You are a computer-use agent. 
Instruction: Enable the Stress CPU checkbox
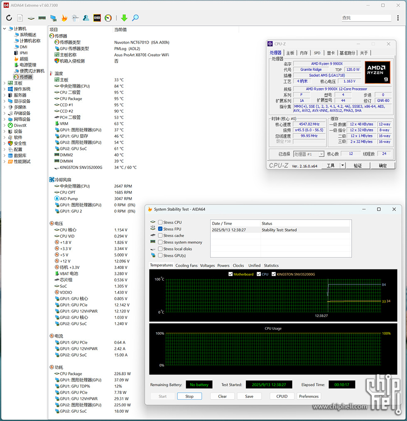click(160, 222)
